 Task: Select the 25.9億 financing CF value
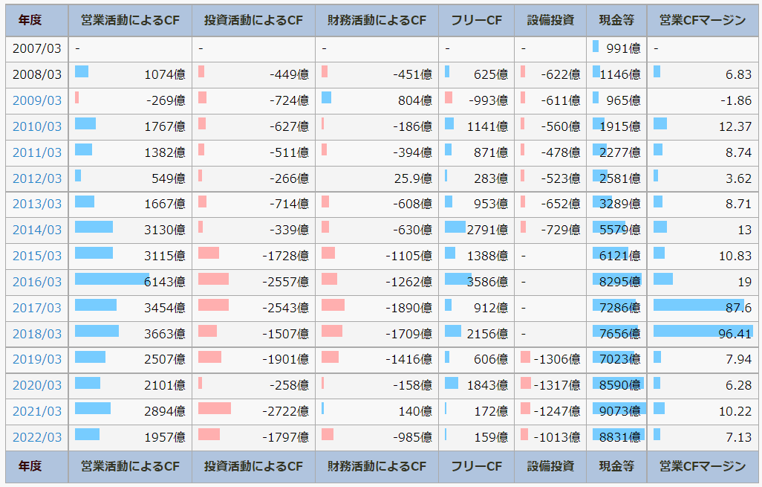[x=413, y=178]
